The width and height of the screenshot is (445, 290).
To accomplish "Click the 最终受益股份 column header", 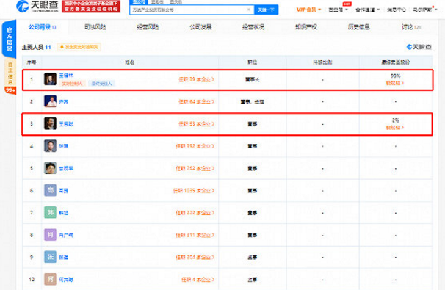I will pyautogui.click(x=395, y=62).
